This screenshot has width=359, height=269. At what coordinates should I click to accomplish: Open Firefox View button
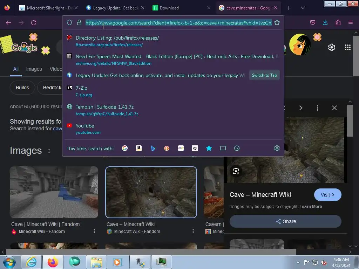[7, 8]
